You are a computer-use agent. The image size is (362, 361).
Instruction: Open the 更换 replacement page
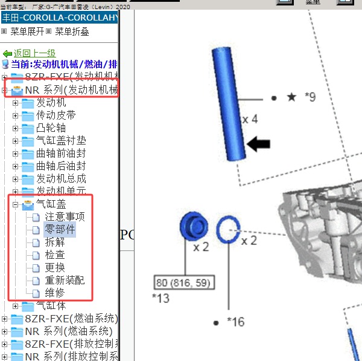click(55, 267)
